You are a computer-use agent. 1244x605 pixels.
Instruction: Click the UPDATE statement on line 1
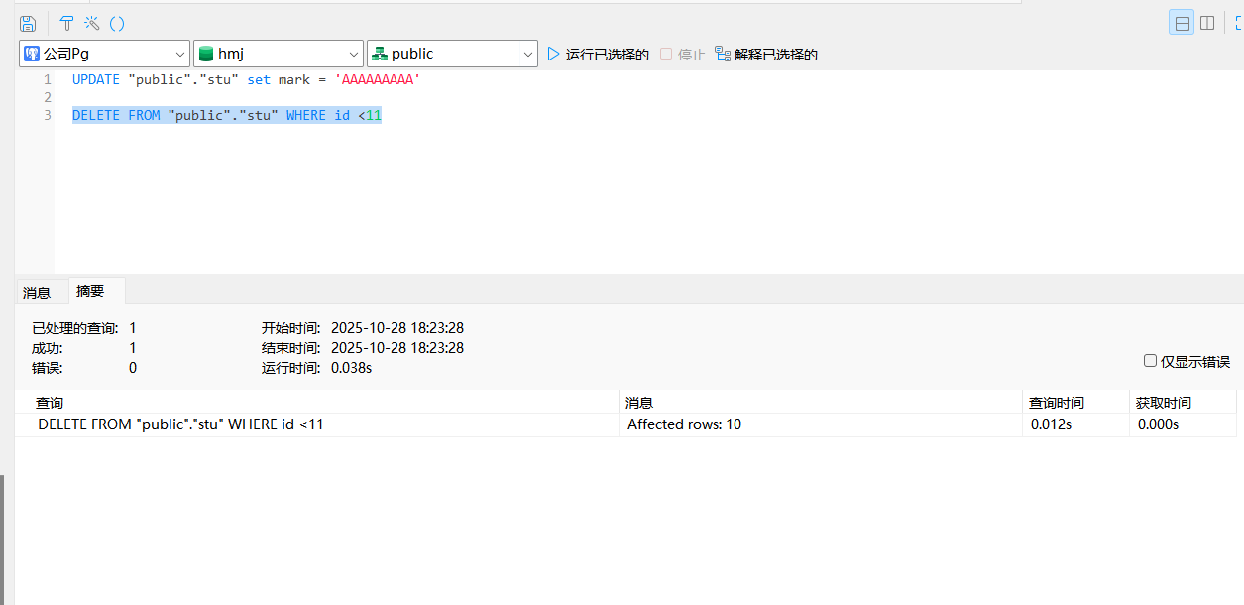tap(246, 79)
